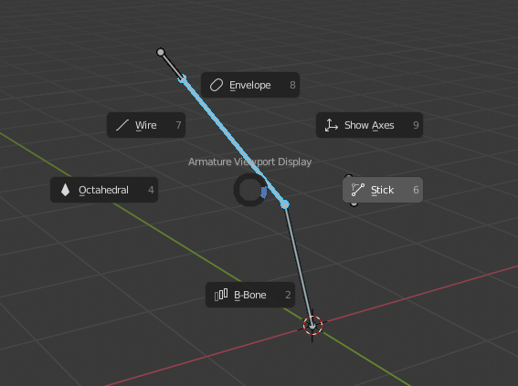Click the 3D cursor at origin
Screen dimensions: 518x386
[x=312, y=326]
